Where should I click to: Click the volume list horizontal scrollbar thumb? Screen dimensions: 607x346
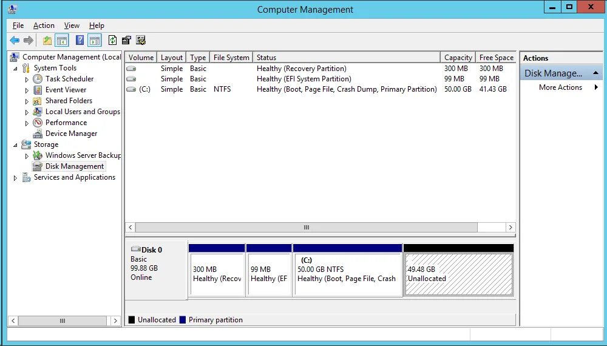click(x=306, y=227)
